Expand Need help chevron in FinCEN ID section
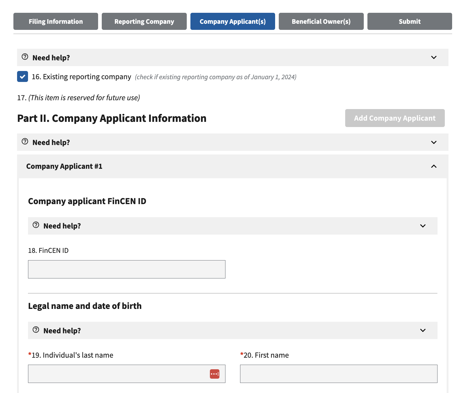This screenshot has width=457, height=393. (423, 226)
